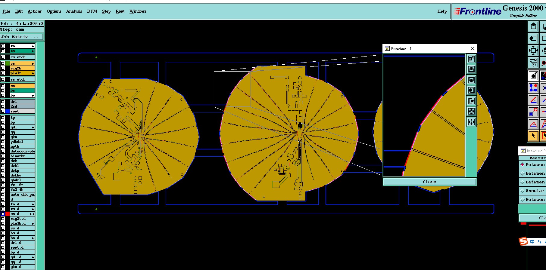Image resolution: width=546 pixels, height=270 pixels.
Task: Select the black arrow pointer tool
Action: click(x=533, y=136)
